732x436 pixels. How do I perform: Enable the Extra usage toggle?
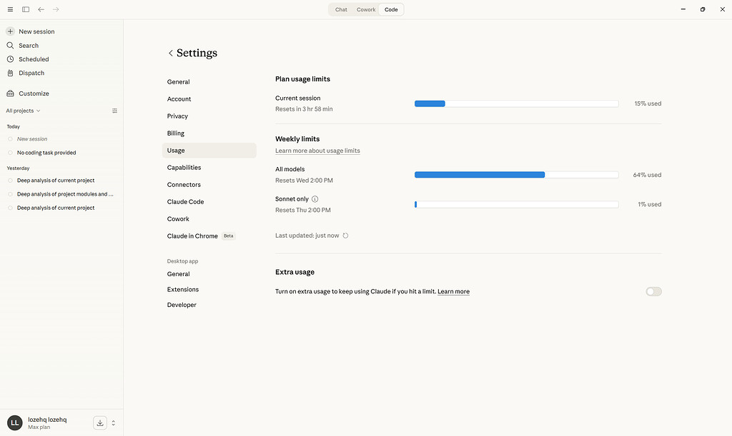653,292
